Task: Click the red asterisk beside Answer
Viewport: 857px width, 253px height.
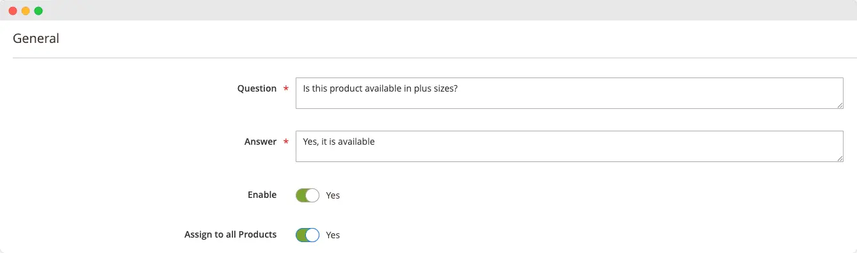Action: pos(286,142)
